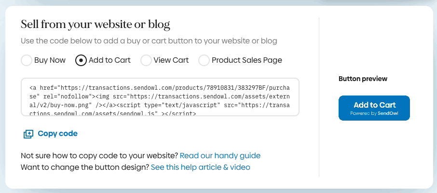Screen dimensions: 437x193
Task: Choose the View Cart radio option
Action: 146,60
